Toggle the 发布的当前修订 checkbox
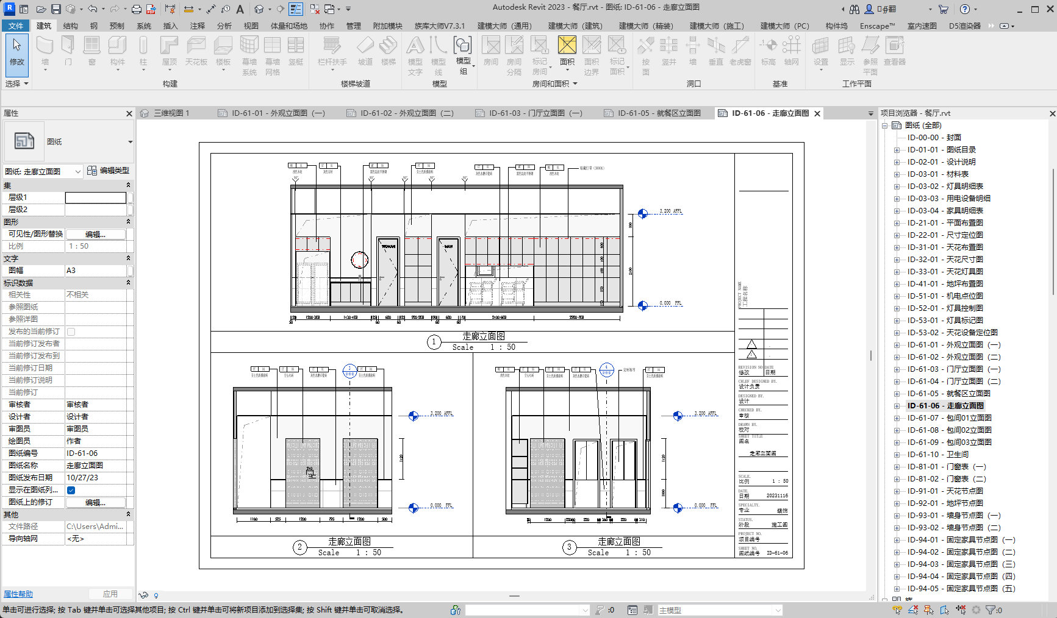 pyautogui.click(x=71, y=332)
